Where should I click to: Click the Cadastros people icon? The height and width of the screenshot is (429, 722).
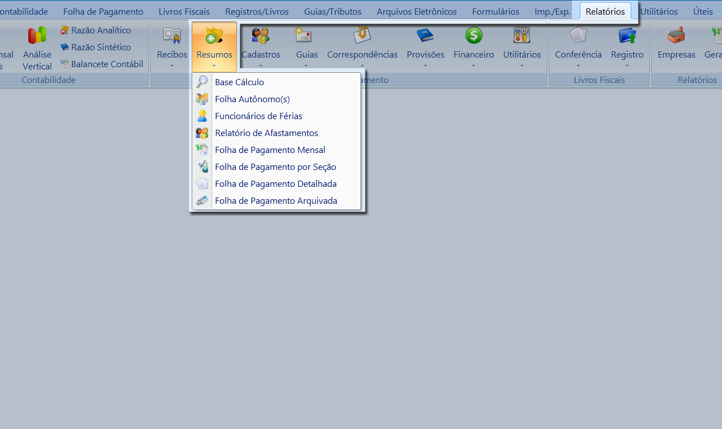pyautogui.click(x=261, y=36)
